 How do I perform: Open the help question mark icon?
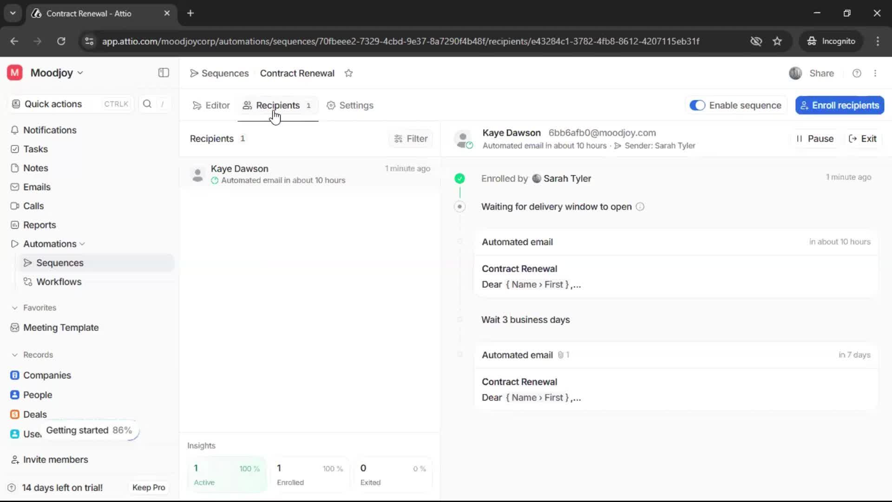pyautogui.click(x=857, y=73)
